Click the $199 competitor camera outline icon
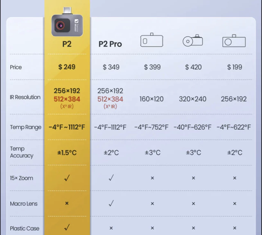 tap(234, 41)
